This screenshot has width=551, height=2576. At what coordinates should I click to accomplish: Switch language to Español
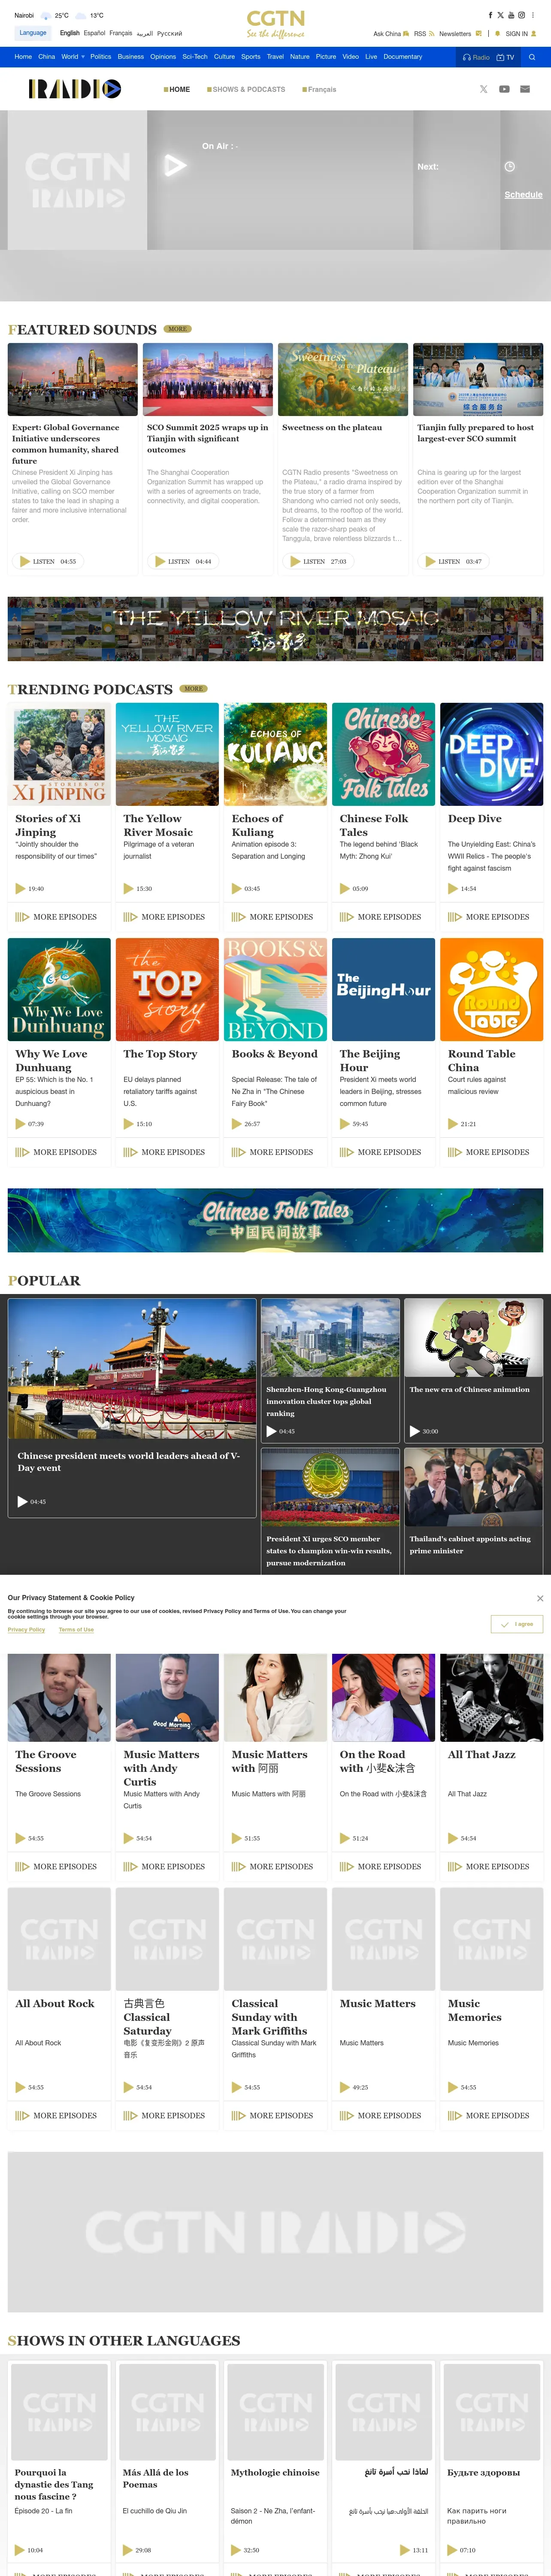[x=94, y=33]
